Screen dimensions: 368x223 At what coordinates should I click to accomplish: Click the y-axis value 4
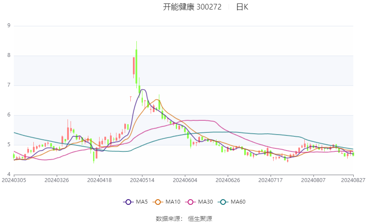click(9, 174)
